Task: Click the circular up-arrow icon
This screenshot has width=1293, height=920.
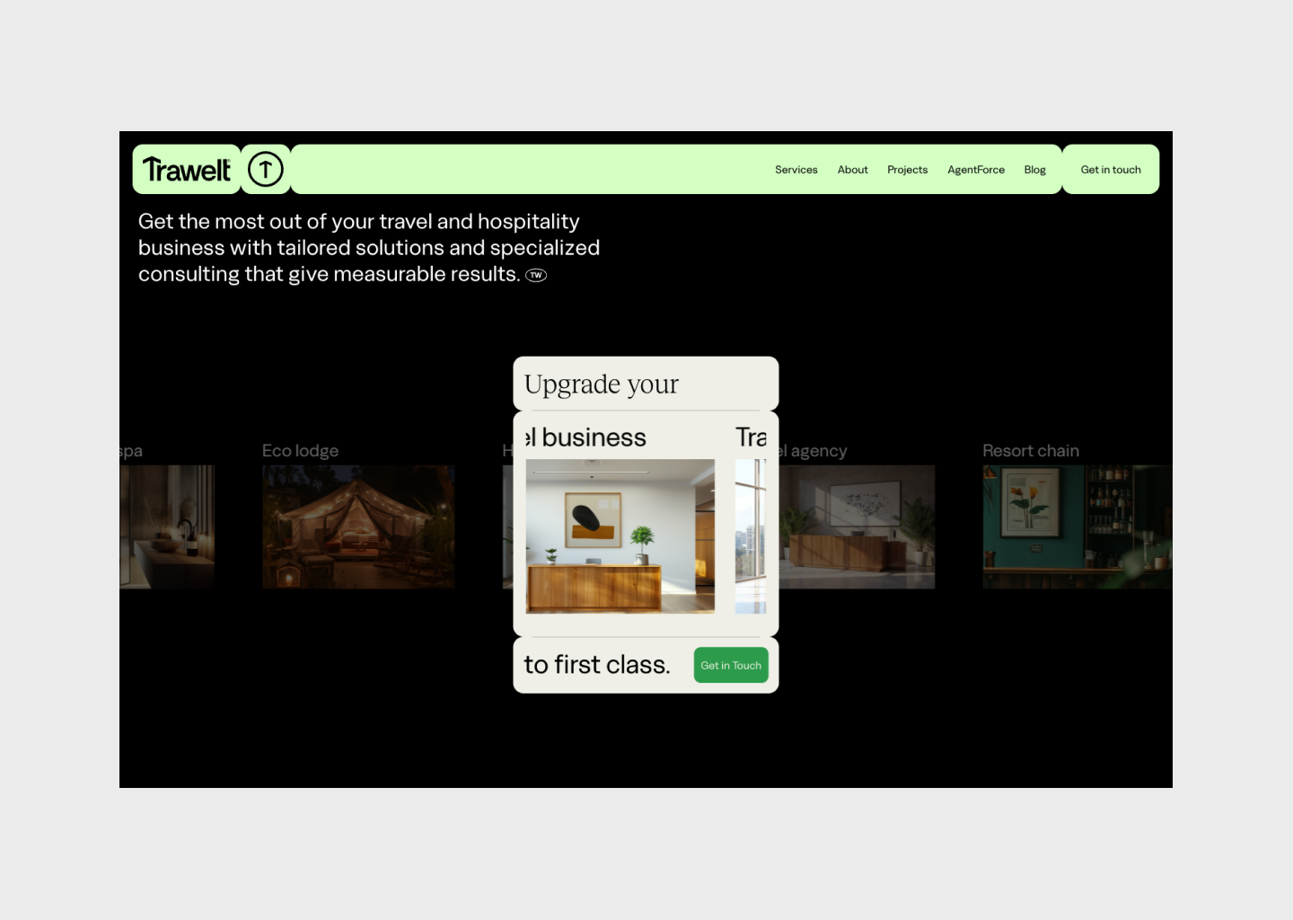Action: pyautogui.click(x=266, y=170)
